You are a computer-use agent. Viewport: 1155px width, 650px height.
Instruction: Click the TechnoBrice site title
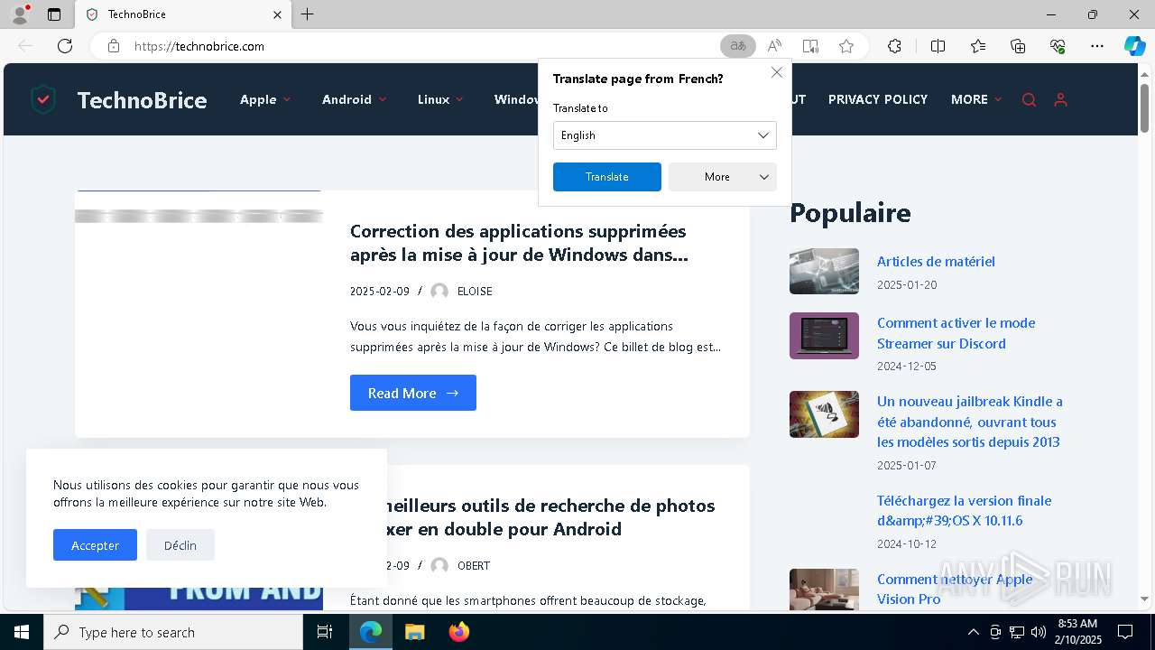pyautogui.click(x=142, y=99)
